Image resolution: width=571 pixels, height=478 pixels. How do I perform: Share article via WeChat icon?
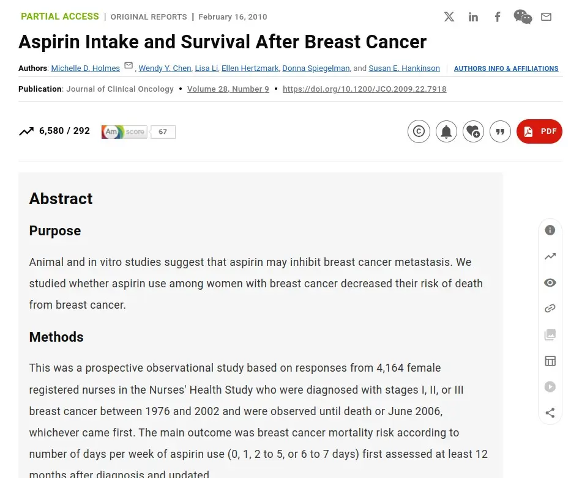[x=523, y=17]
